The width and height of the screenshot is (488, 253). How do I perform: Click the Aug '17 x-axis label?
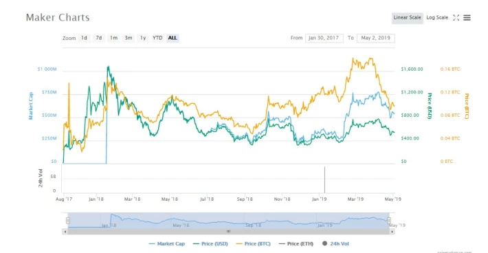pos(64,199)
